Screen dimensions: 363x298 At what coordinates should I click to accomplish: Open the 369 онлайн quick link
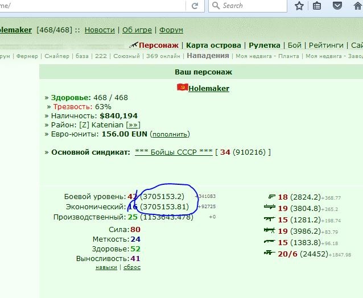pyautogui.click(x=163, y=56)
